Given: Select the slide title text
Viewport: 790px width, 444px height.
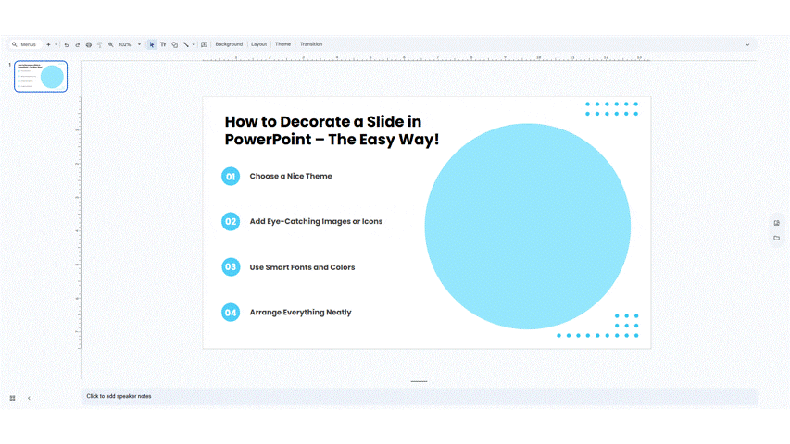Looking at the screenshot, I should pyautogui.click(x=332, y=130).
